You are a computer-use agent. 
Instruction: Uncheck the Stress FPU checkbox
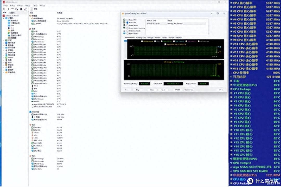[127, 23]
